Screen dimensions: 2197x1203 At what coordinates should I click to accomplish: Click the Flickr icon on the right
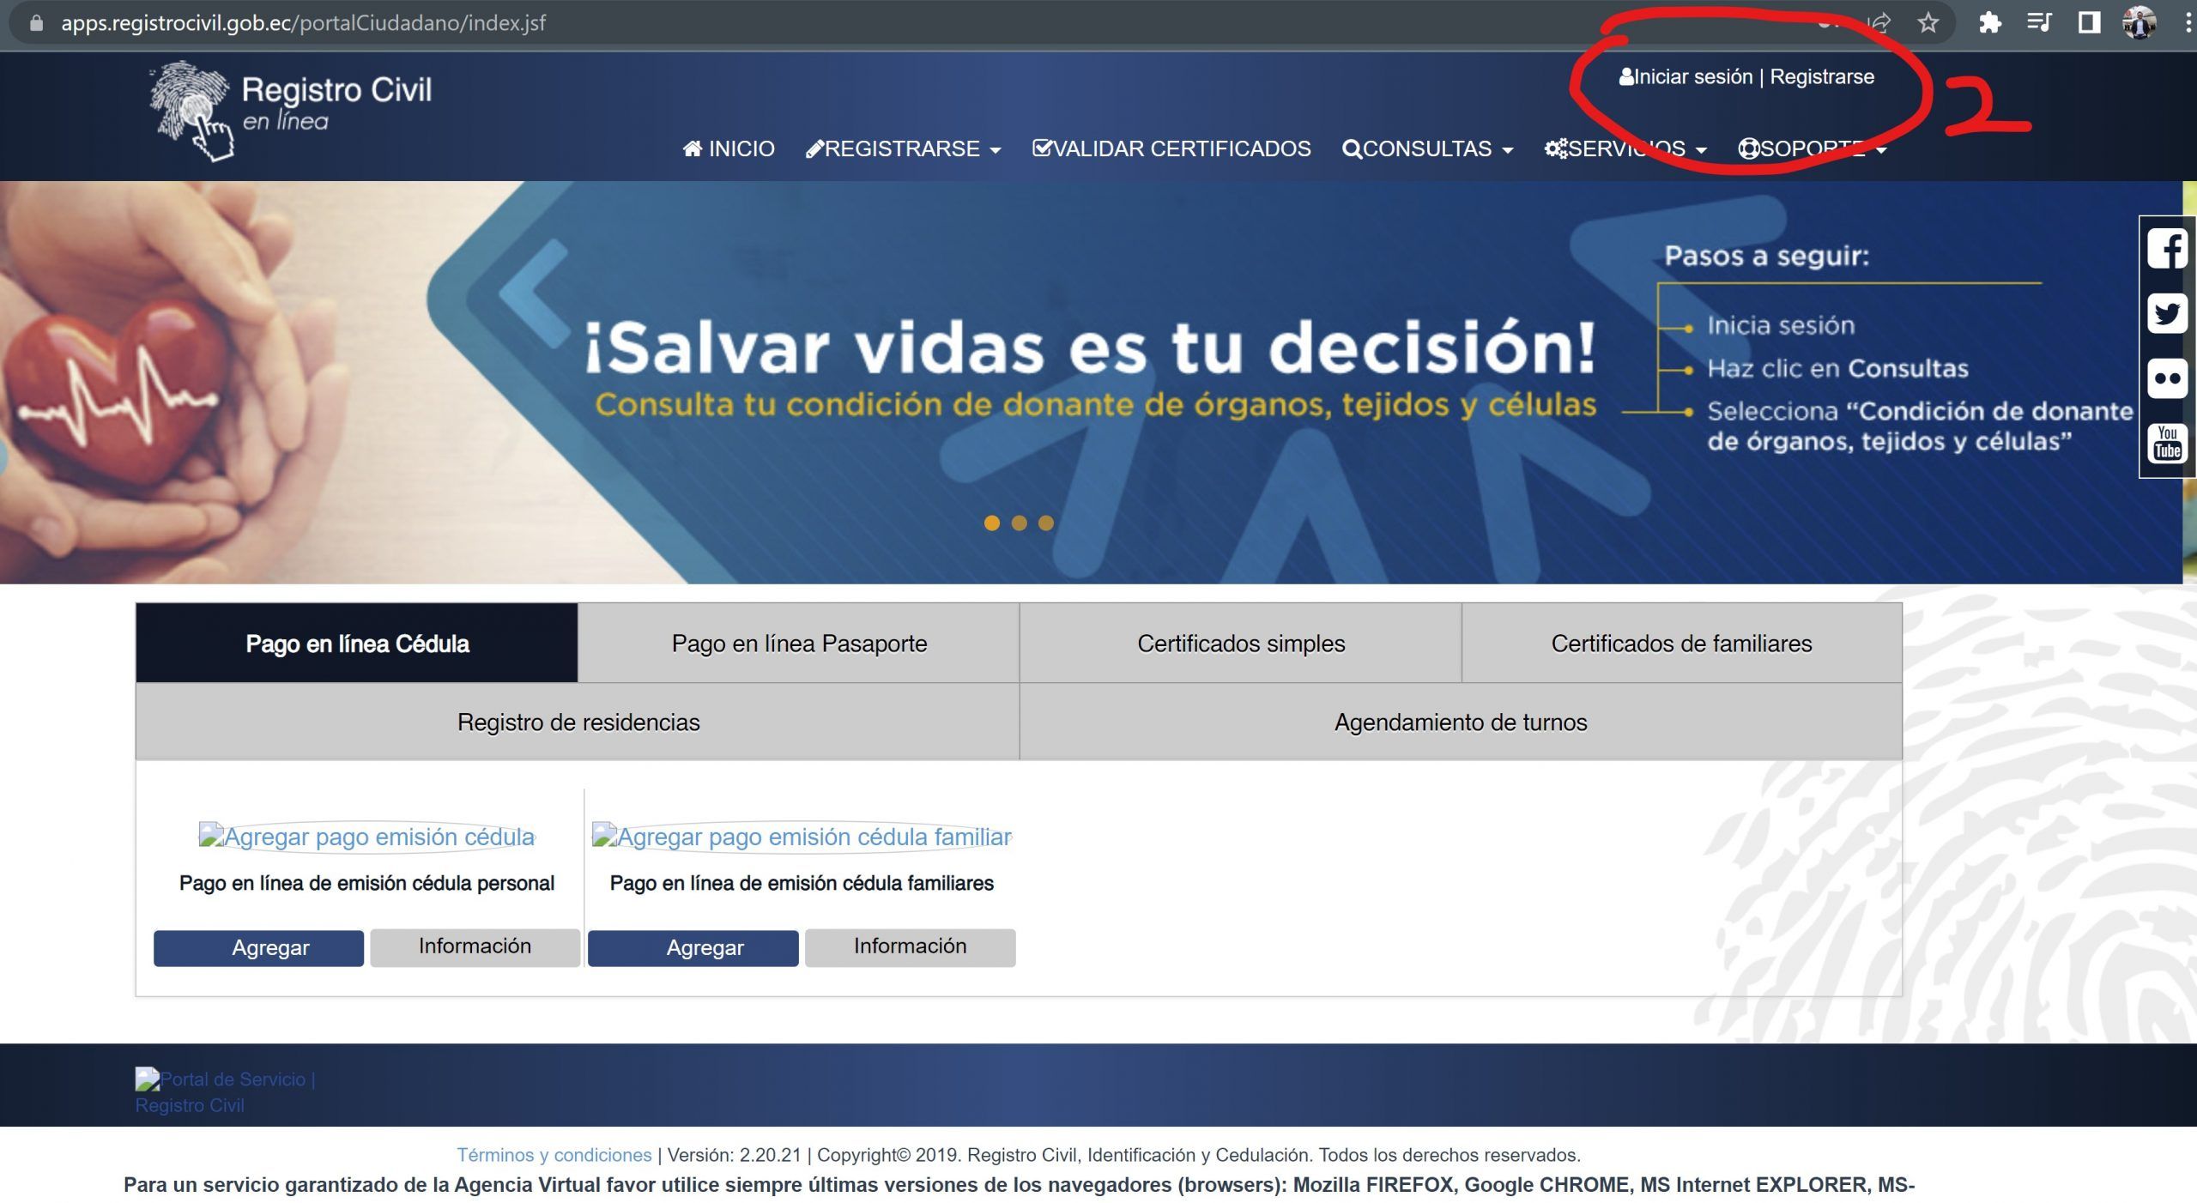click(2167, 378)
